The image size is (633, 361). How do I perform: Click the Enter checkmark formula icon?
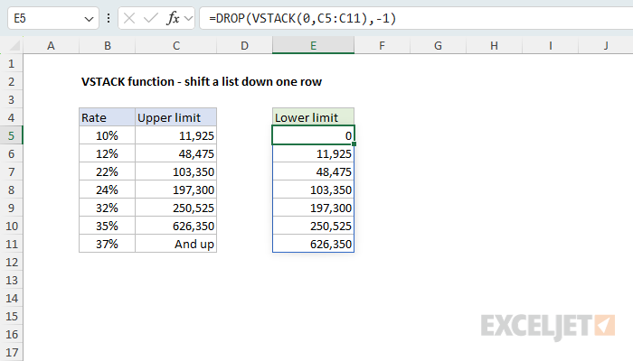151,18
